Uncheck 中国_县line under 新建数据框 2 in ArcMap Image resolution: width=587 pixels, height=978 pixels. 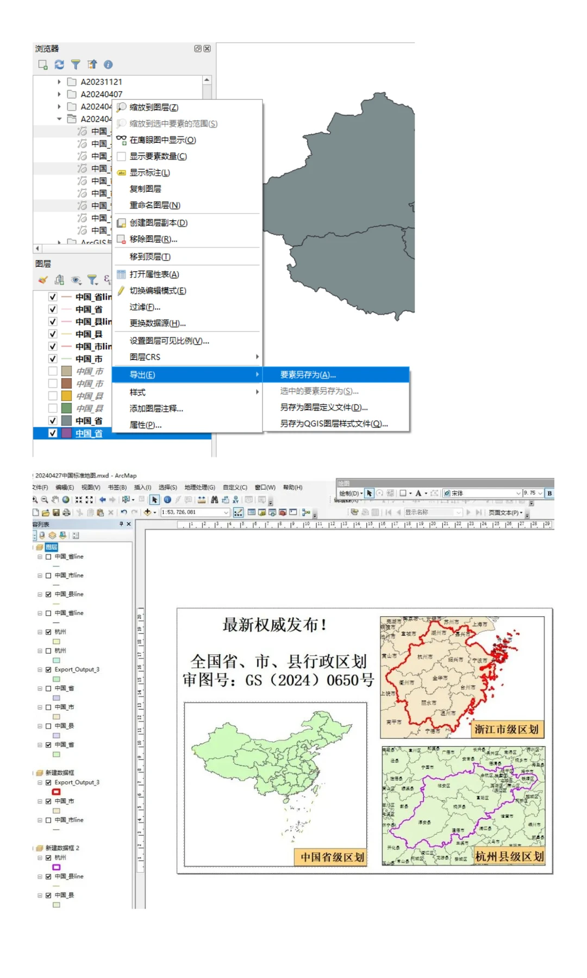(48, 876)
